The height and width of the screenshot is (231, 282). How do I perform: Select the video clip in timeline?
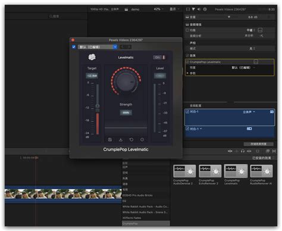[63, 194]
